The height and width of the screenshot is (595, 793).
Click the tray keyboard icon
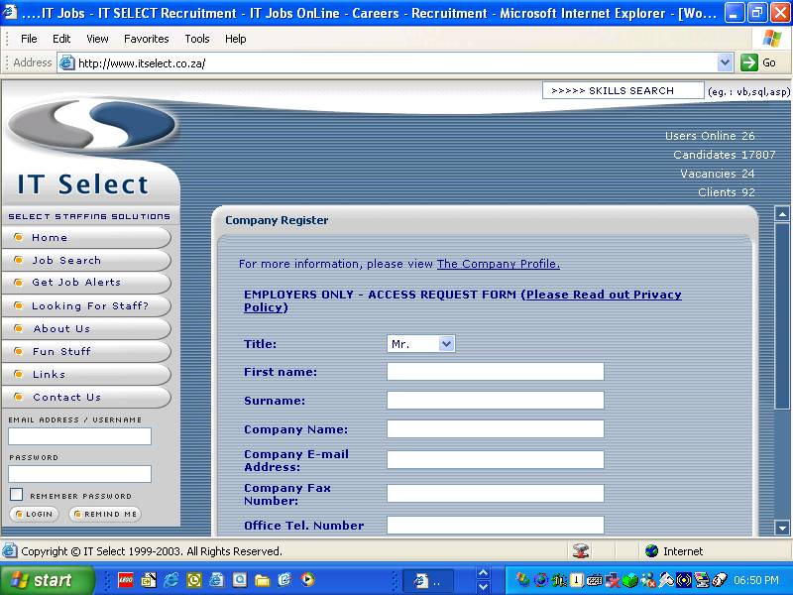[594, 580]
